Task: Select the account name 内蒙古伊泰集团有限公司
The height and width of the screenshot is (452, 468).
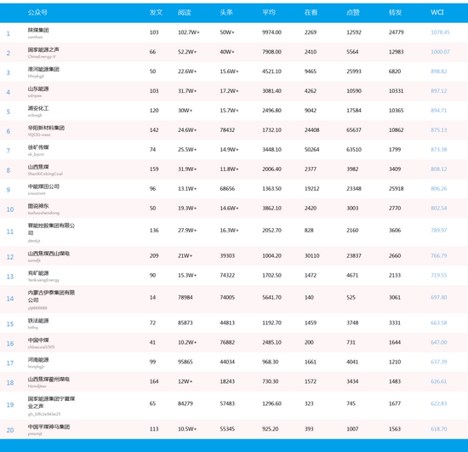Action: tap(51, 296)
